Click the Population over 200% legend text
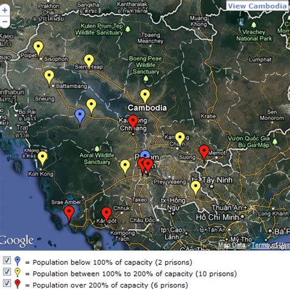Image resolution: width=290 pixels, height=290 pixels. [x=110, y=285]
